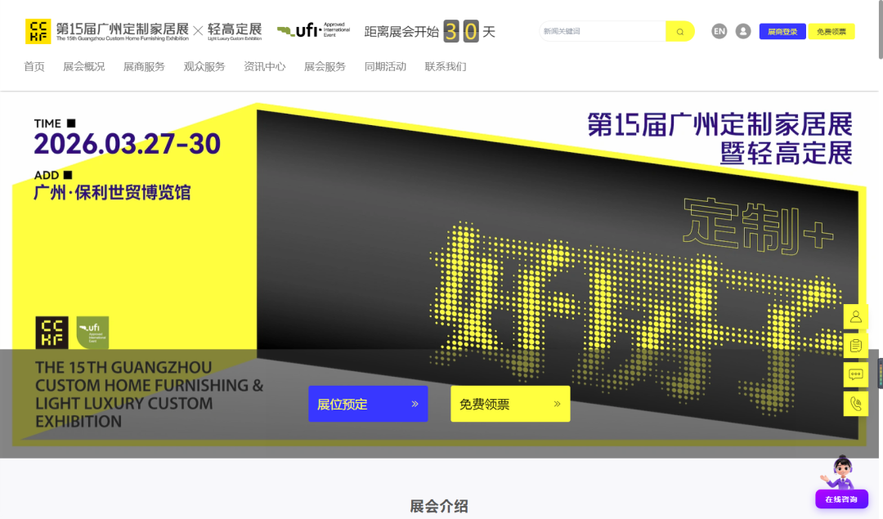Click the blue 展位预定 banner button

[x=368, y=404]
